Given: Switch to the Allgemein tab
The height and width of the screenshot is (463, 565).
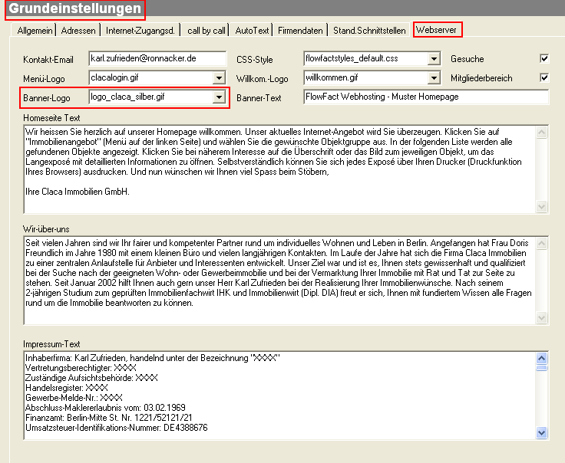Looking at the screenshot, I should [x=35, y=31].
